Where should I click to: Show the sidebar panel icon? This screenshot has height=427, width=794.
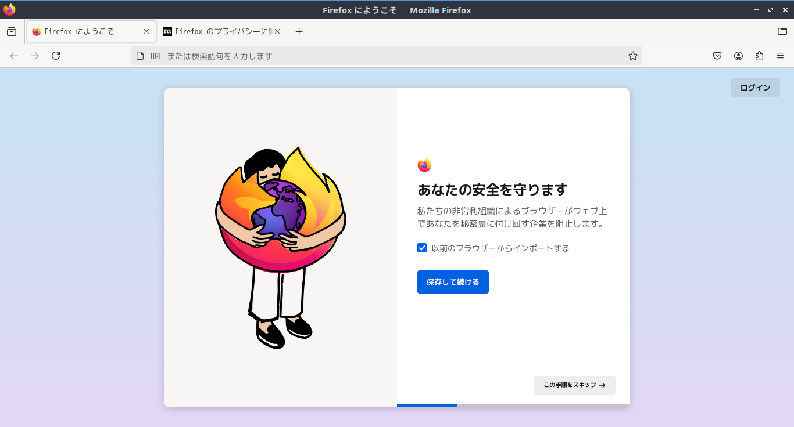click(x=782, y=32)
